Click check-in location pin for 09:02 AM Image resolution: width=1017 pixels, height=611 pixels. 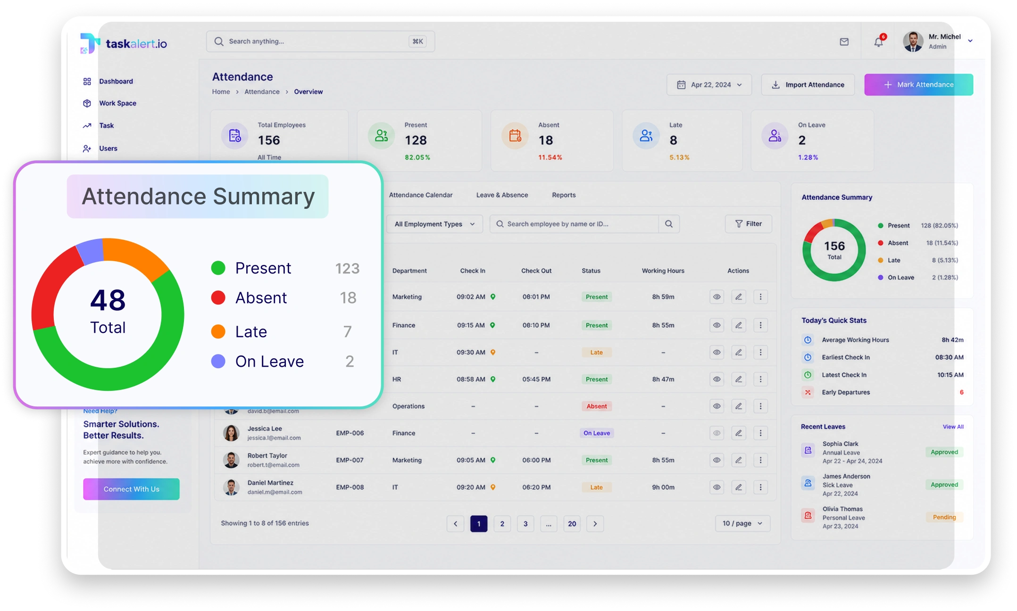[493, 297]
